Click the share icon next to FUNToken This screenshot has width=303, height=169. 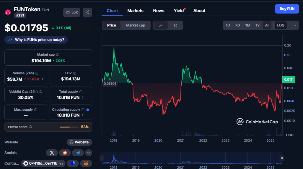point(87,12)
